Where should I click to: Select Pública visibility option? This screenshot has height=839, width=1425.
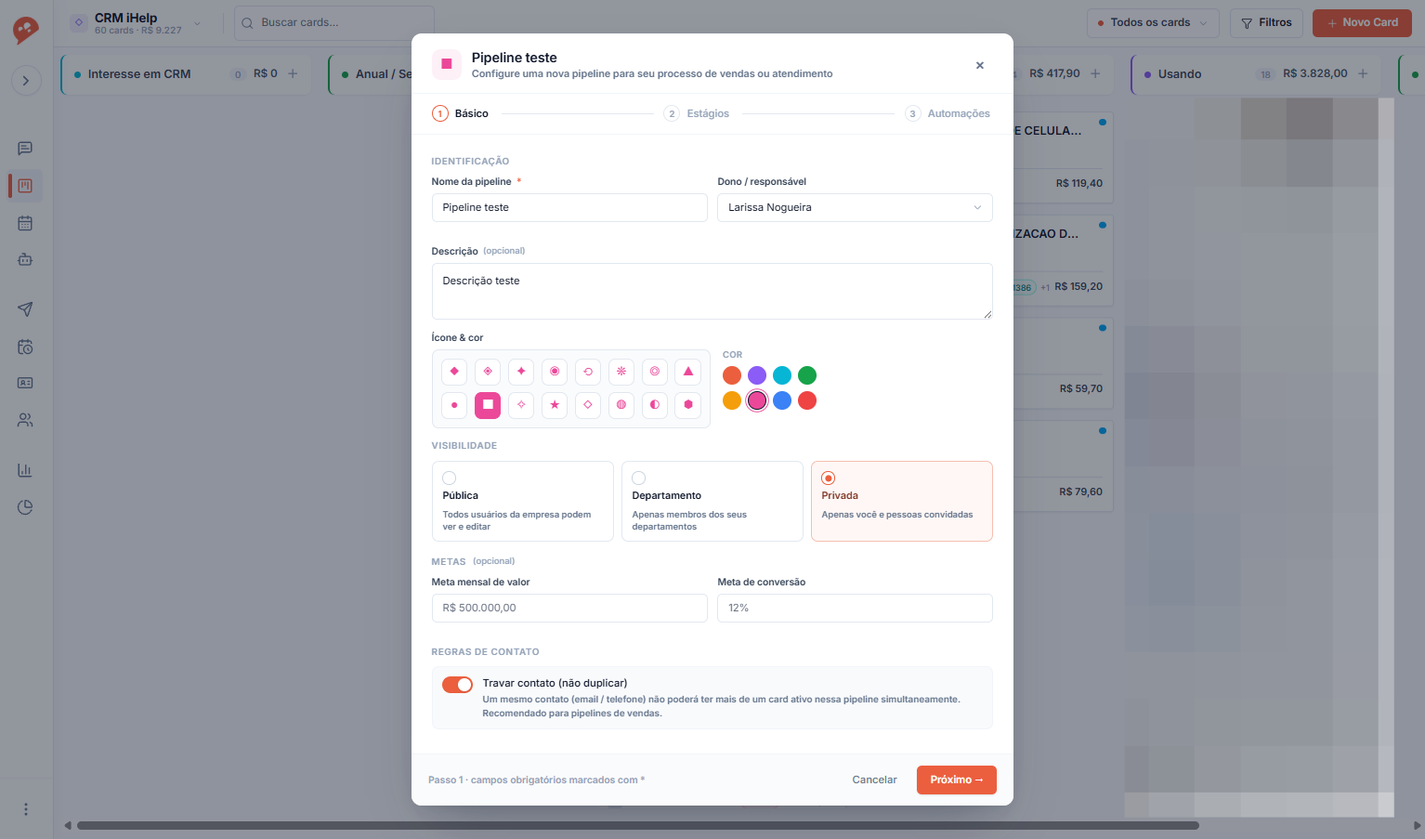(523, 502)
